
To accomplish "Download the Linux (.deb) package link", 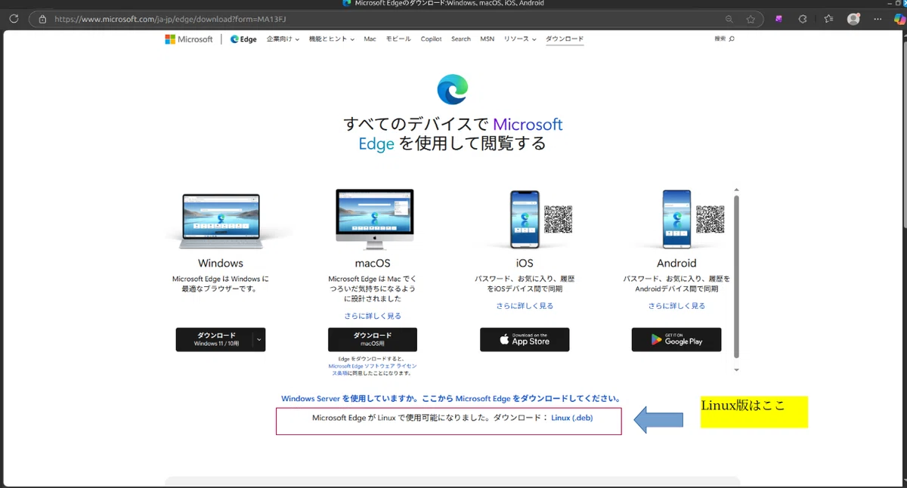I will (572, 418).
